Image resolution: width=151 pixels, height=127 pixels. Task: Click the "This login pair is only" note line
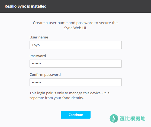point(69,93)
